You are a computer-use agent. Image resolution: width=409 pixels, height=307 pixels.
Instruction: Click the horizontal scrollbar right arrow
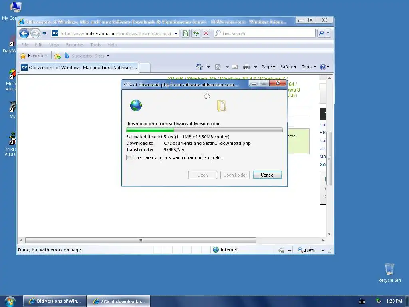[323, 240]
